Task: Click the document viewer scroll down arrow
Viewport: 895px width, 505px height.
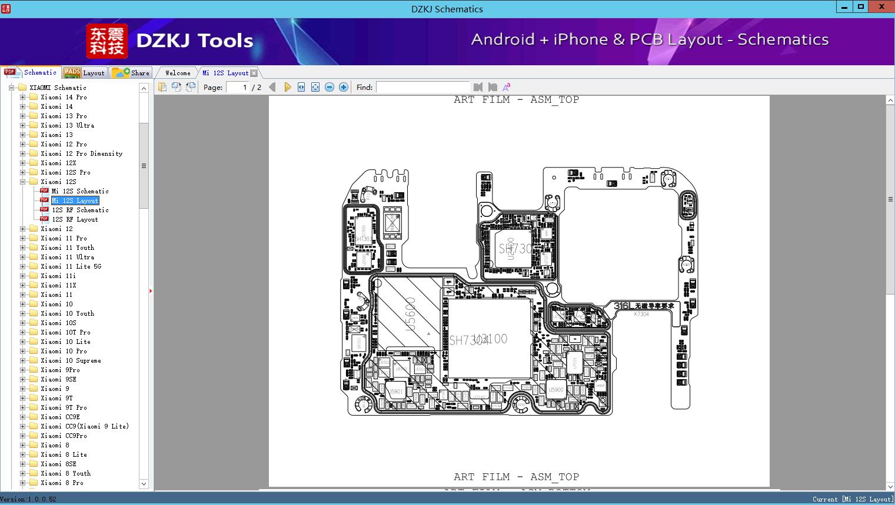Action: (890, 487)
